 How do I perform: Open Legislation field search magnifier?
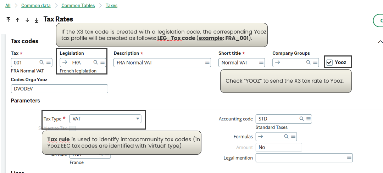[95, 62]
